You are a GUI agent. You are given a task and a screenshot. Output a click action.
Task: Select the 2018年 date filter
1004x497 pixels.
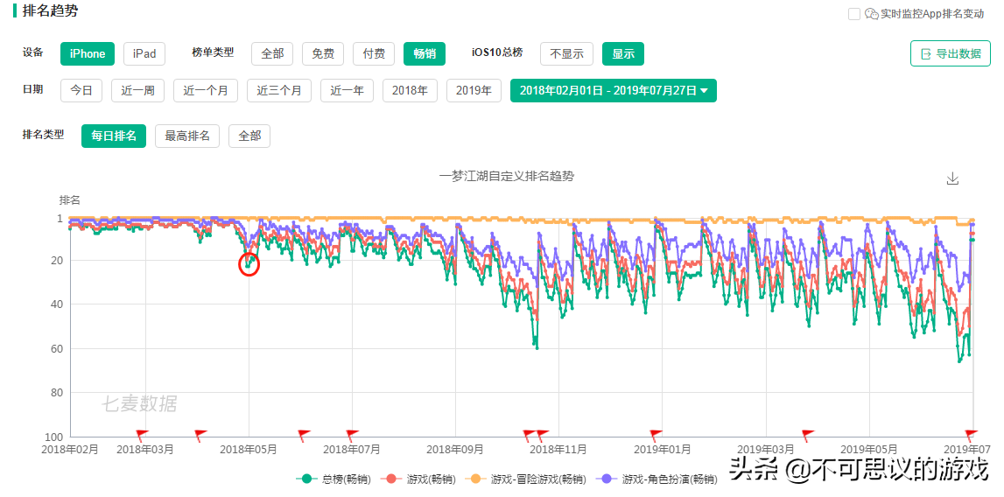point(410,90)
